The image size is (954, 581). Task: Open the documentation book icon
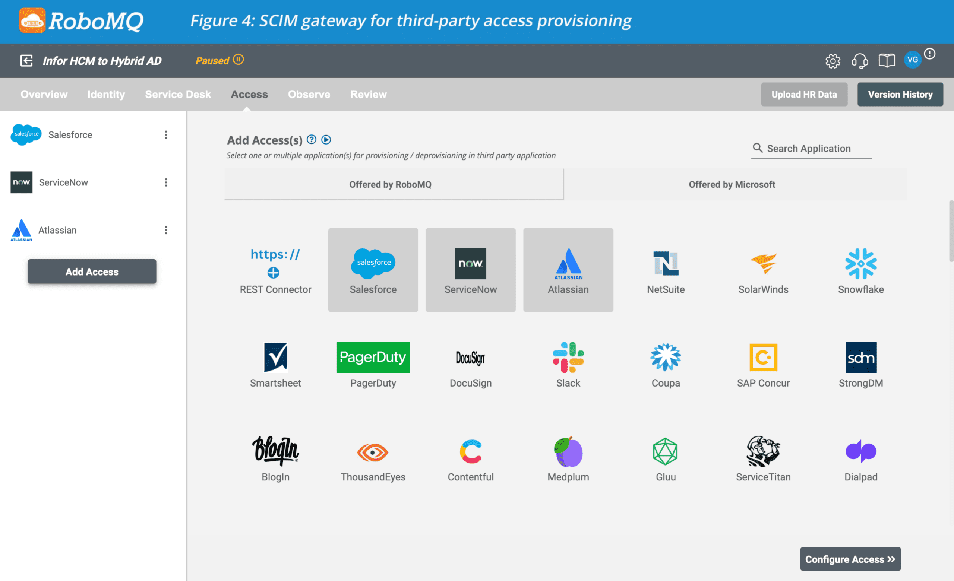click(887, 61)
